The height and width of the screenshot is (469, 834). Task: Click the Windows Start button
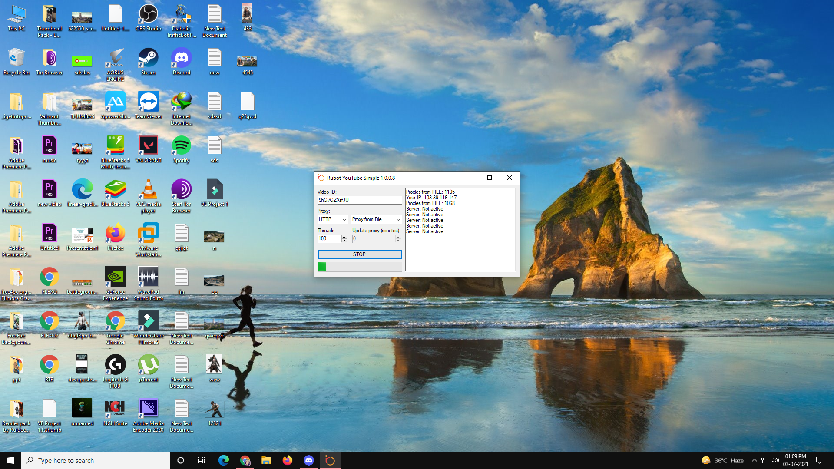click(x=10, y=460)
